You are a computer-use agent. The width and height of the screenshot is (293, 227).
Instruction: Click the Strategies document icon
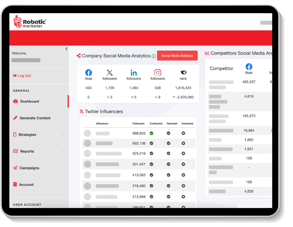click(15, 134)
